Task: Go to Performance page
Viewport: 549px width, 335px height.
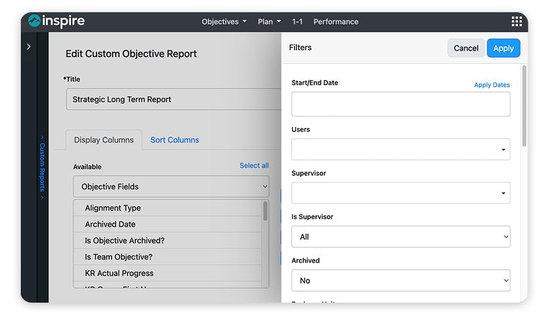Action: 335,22
